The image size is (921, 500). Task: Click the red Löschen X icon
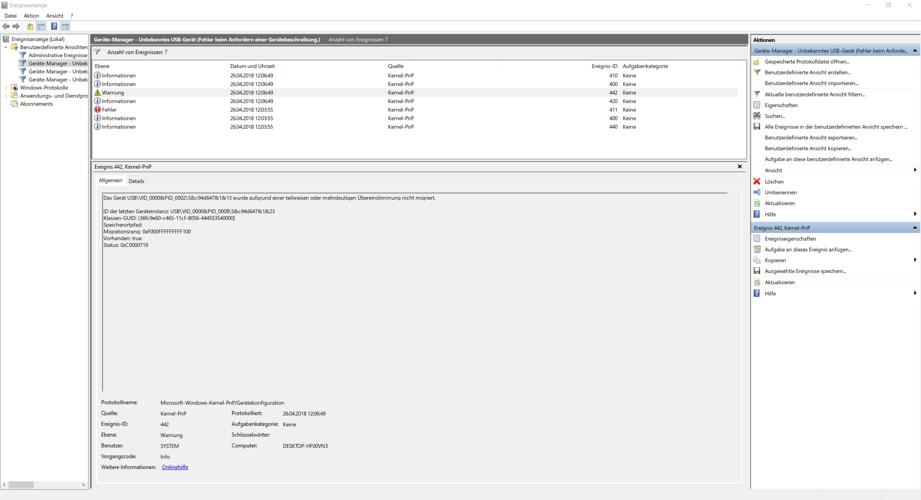(x=757, y=182)
